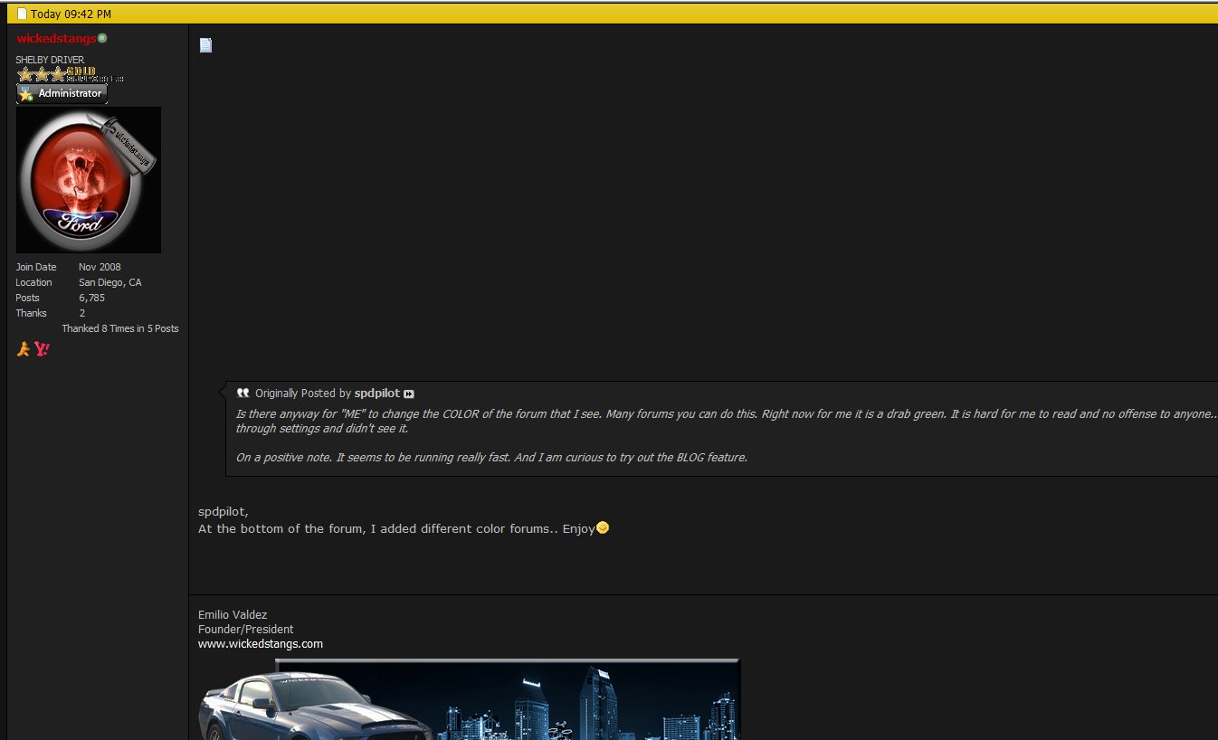Click the Emilio Valdez signature name

point(233,615)
